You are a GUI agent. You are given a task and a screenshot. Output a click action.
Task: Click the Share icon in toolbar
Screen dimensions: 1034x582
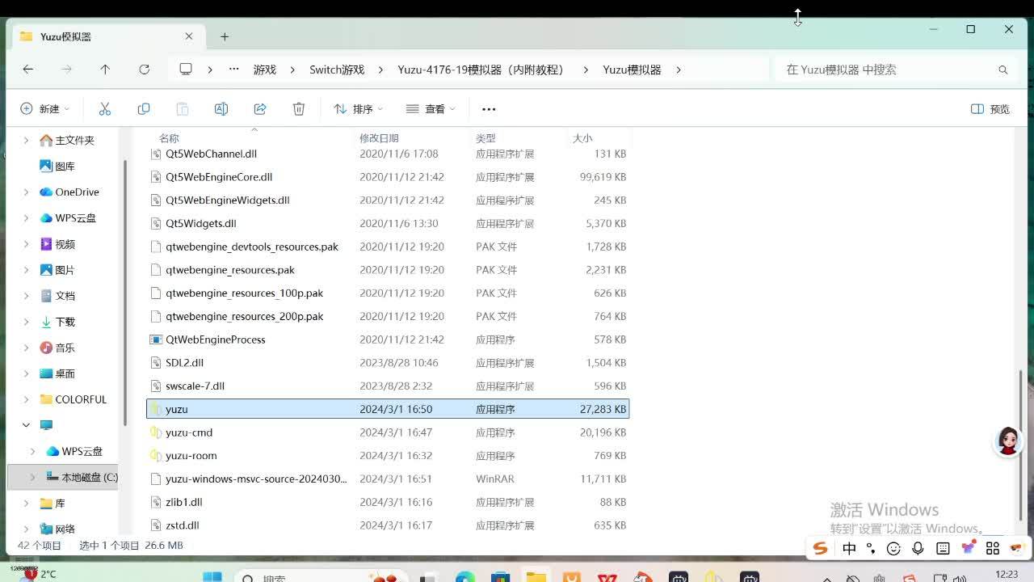[260, 109]
